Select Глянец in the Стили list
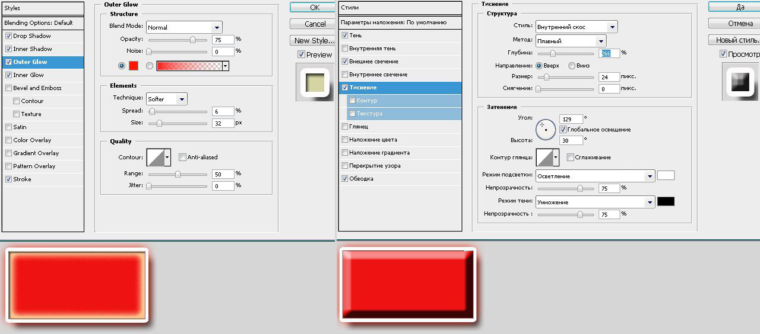760x334 pixels. [x=359, y=127]
